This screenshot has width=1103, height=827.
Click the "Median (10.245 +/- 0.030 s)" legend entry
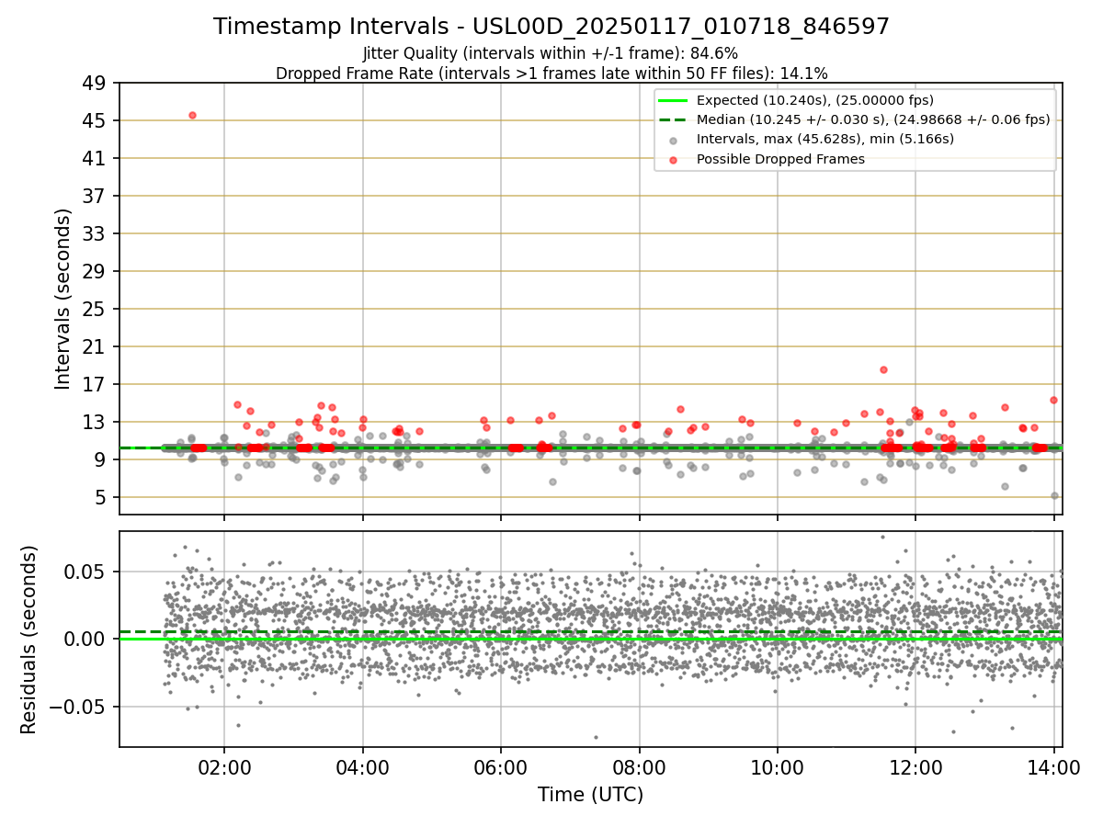tap(873, 119)
